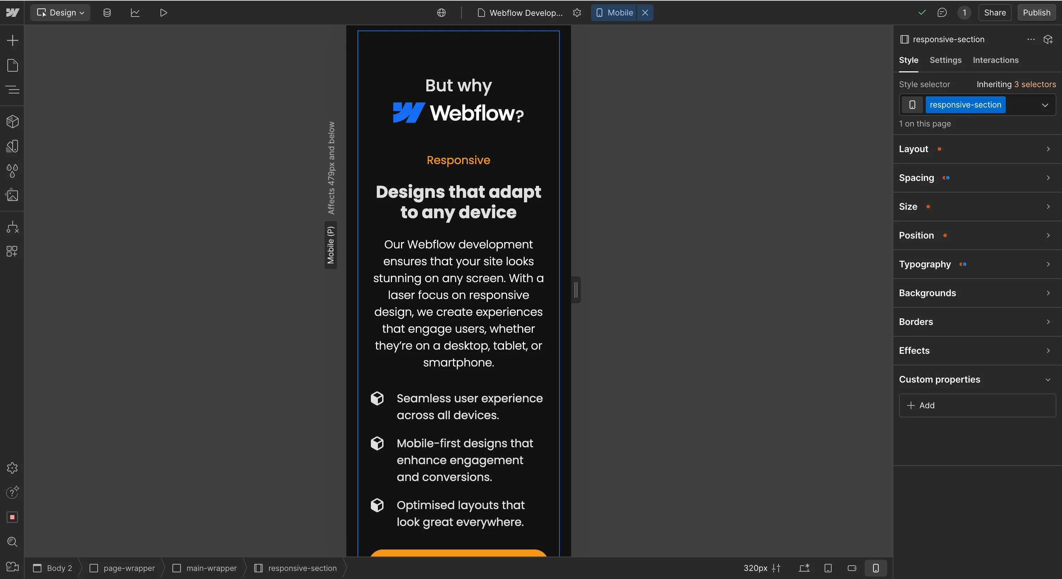The width and height of the screenshot is (1062, 579).
Task: Open the video tutorials panel
Action: click(12, 567)
